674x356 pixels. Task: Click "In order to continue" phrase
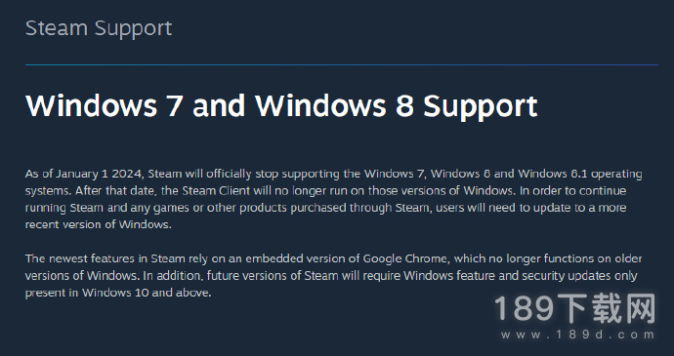[572, 190]
